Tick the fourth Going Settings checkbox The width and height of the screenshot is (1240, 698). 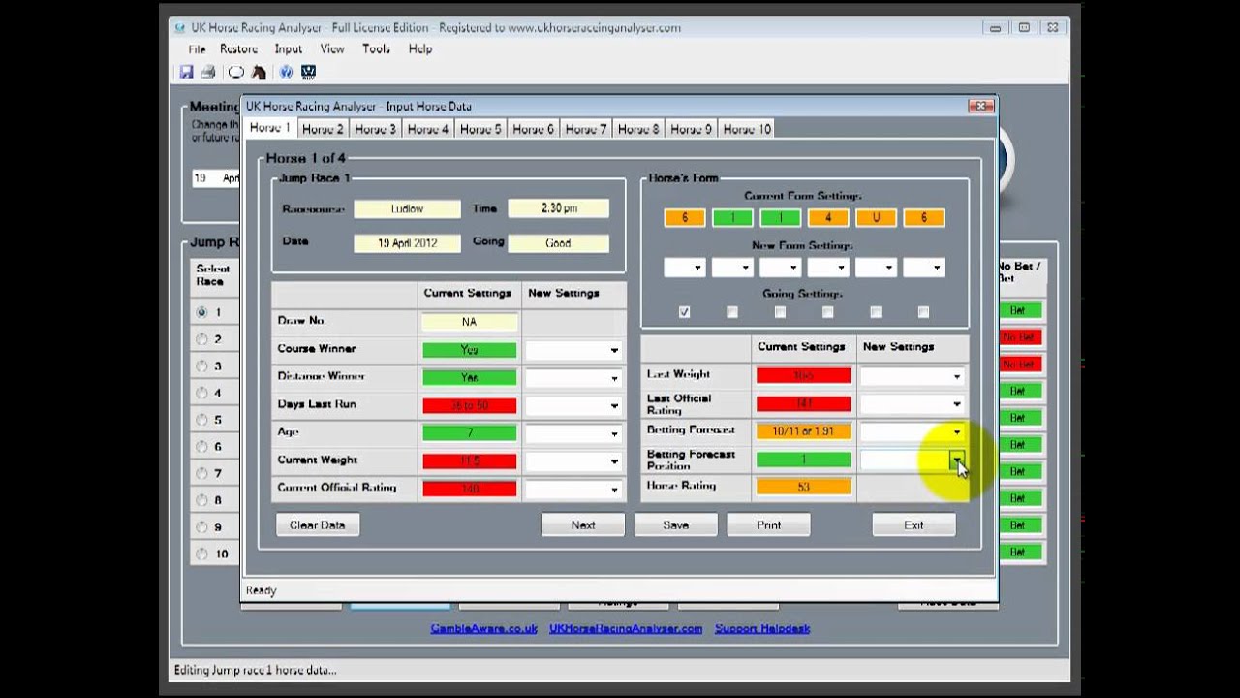827,312
